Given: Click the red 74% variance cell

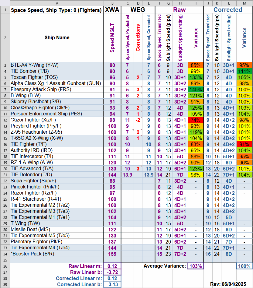Looking at the screenshot, I should click(x=196, y=120).
